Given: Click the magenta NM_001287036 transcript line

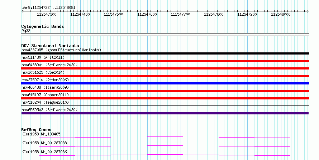Looking at the screenshot, I should 165,155.
